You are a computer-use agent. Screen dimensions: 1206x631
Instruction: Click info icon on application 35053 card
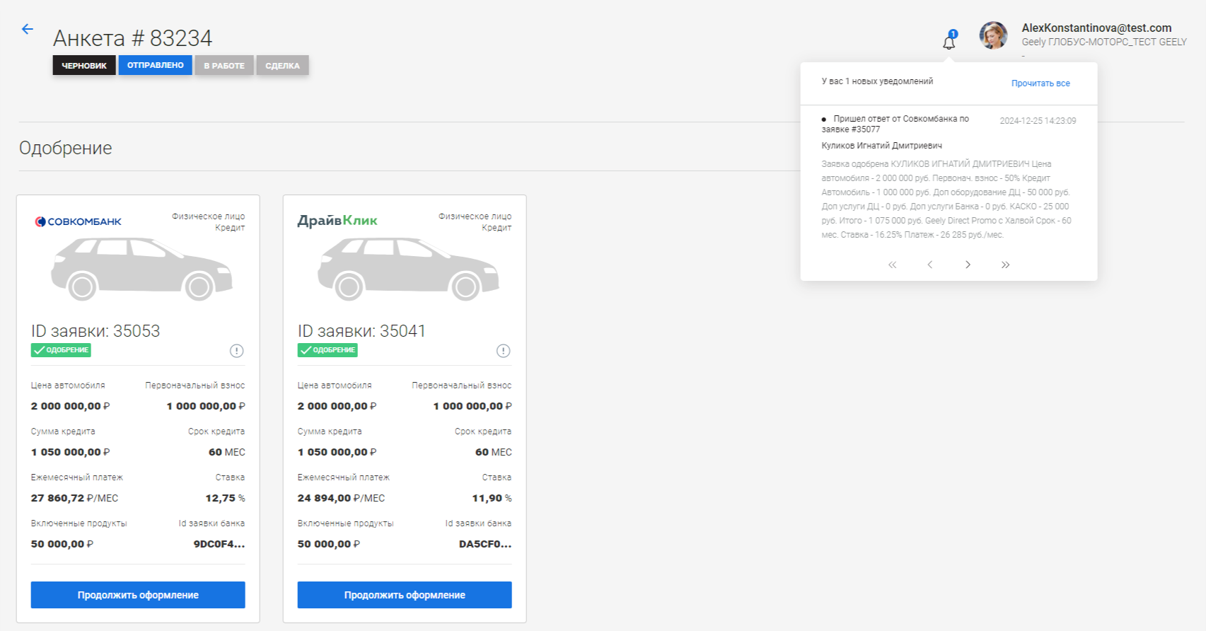237,351
